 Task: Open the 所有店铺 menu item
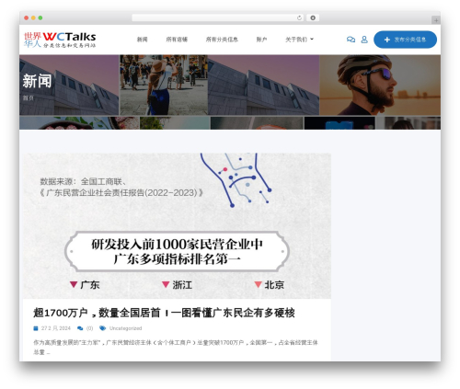tap(177, 40)
